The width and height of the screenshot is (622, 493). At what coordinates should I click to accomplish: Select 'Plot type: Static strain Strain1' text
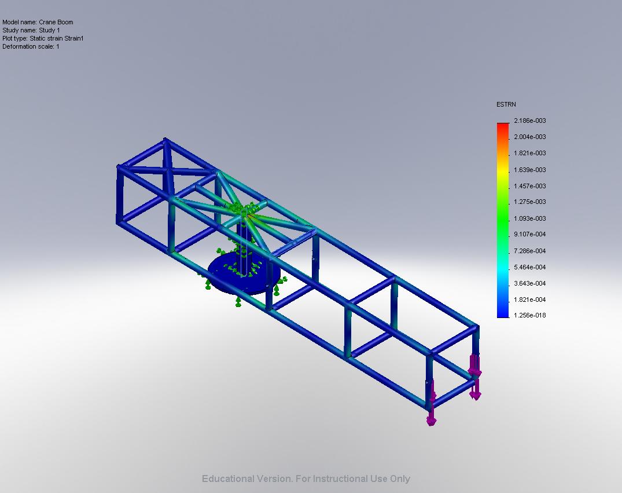(x=43, y=39)
